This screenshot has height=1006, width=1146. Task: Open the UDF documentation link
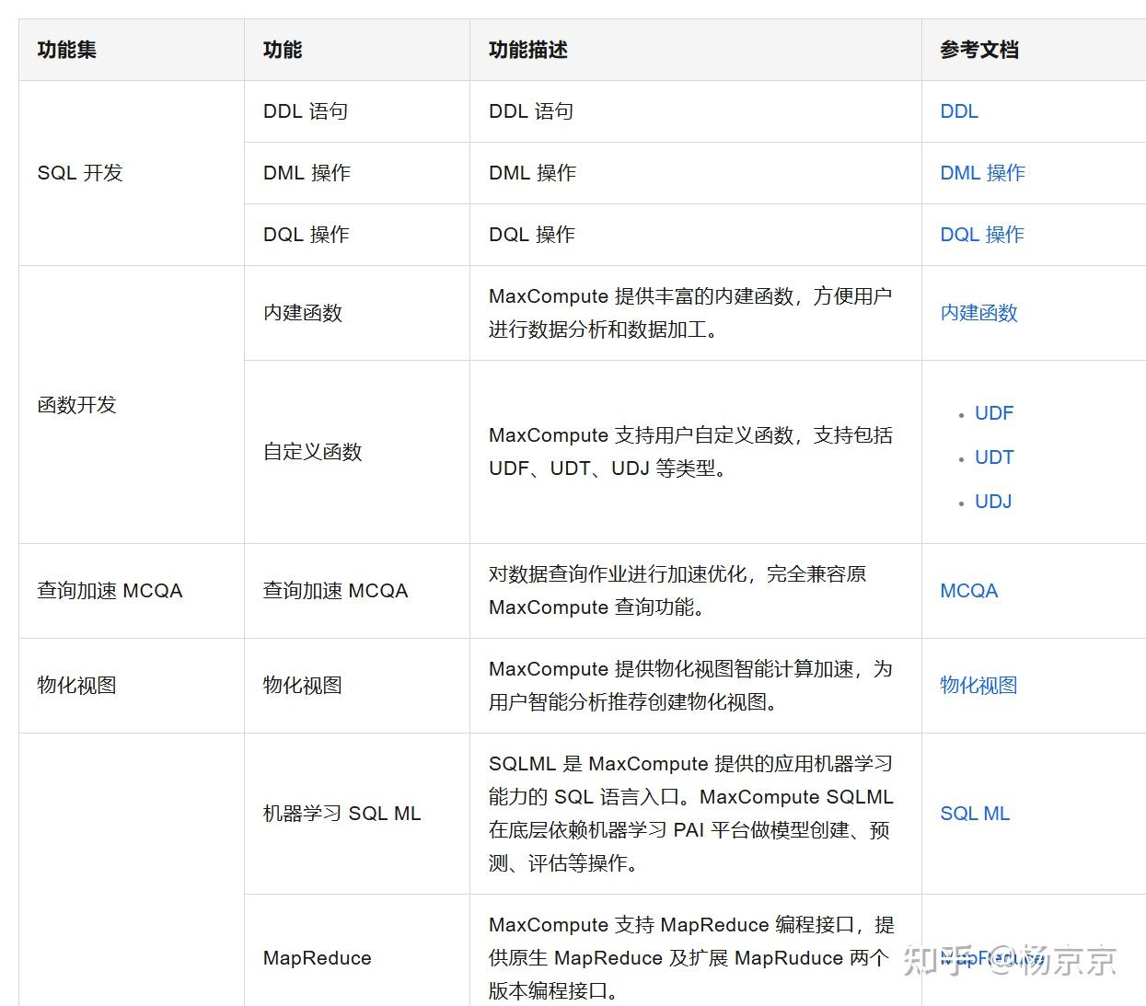994,412
